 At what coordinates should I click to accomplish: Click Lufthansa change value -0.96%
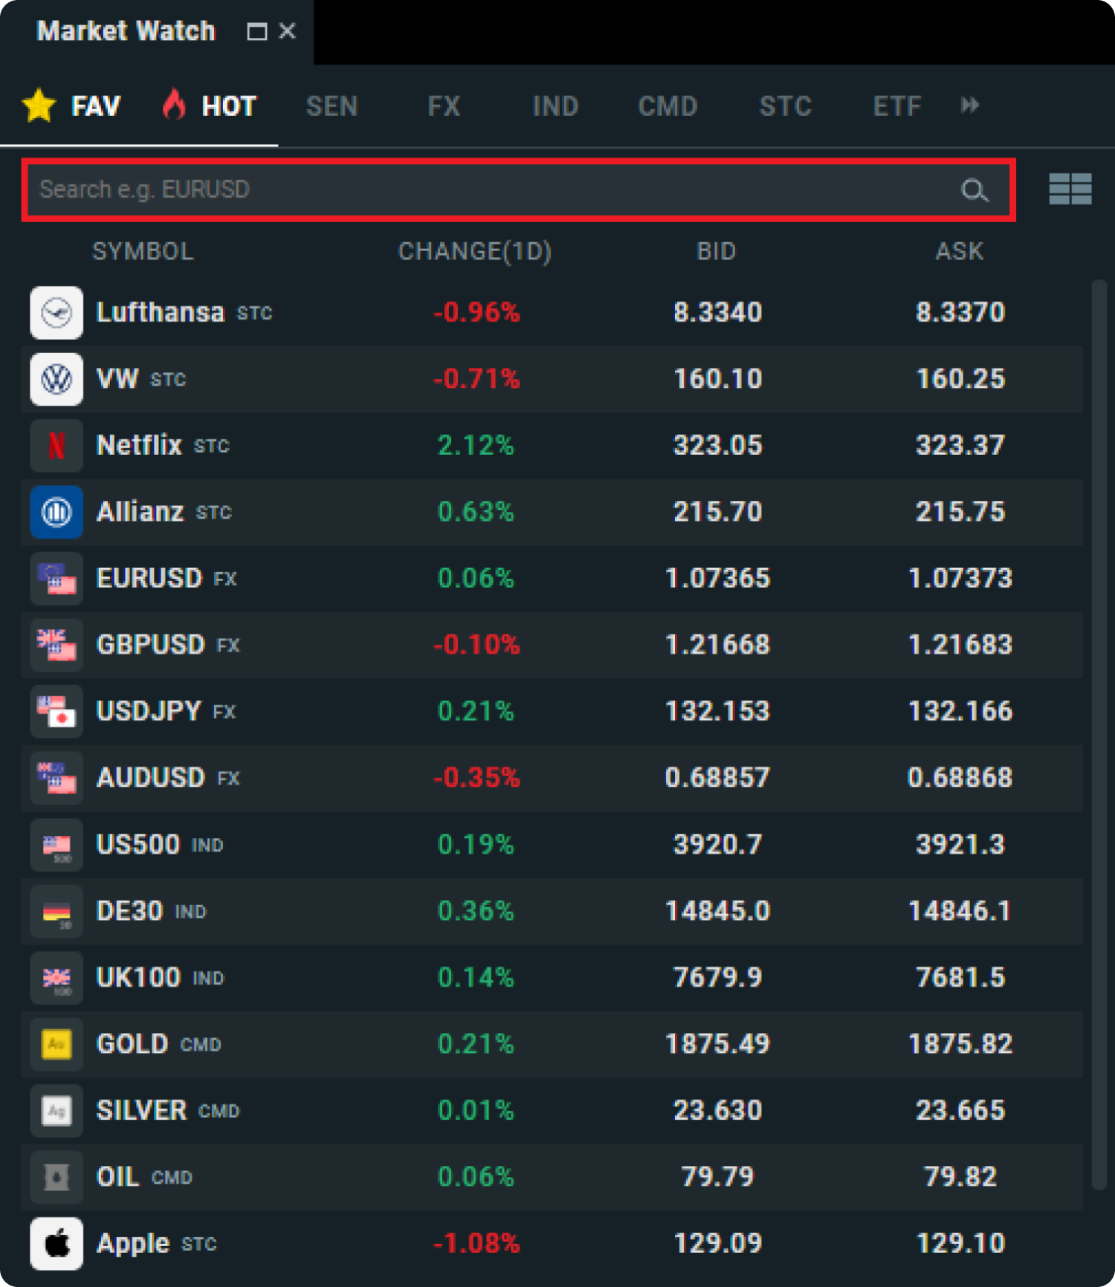(476, 313)
